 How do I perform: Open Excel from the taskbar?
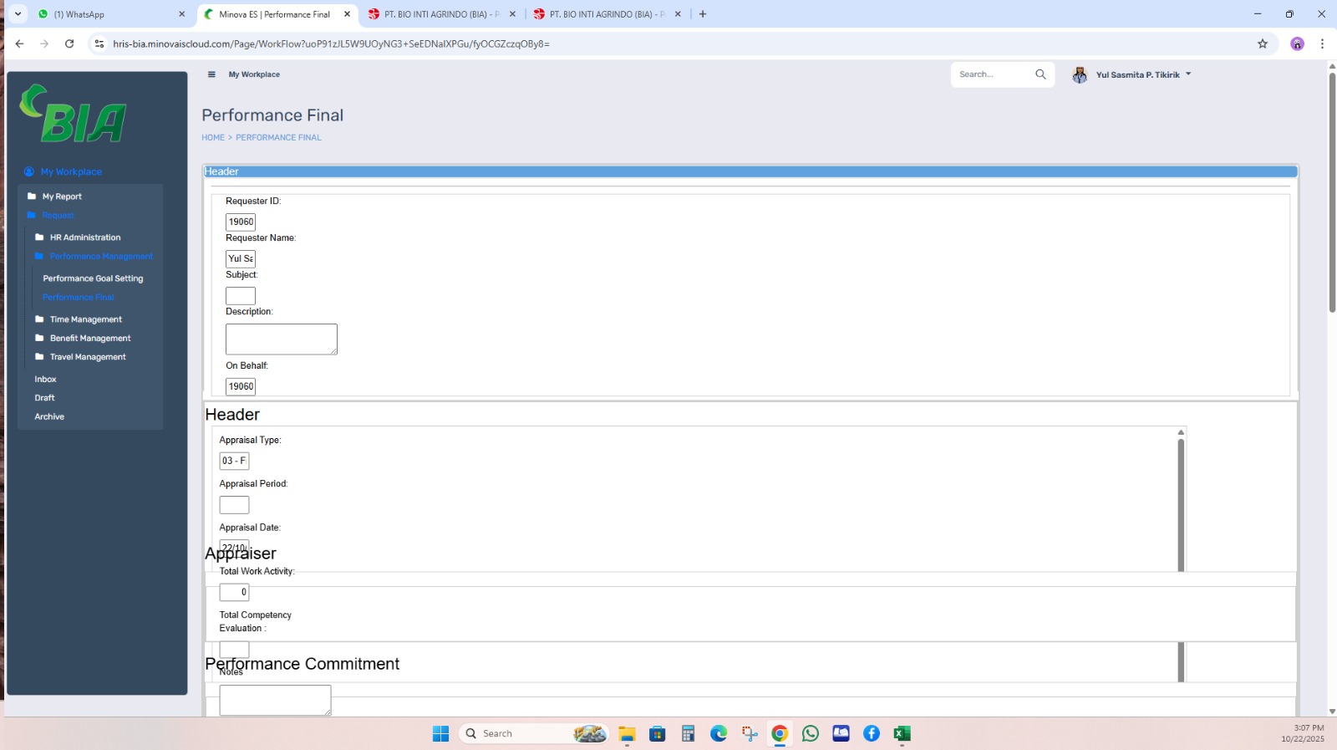(902, 733)
